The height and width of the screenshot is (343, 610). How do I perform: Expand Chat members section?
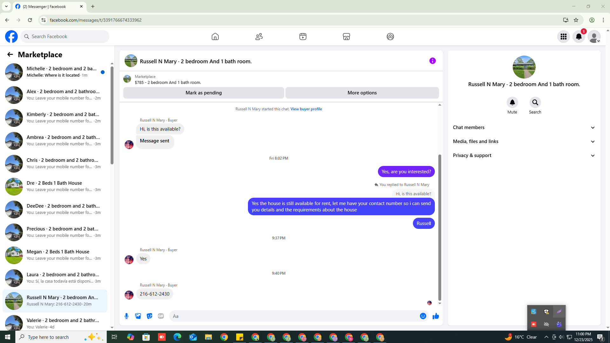click(x=524, y=127)
